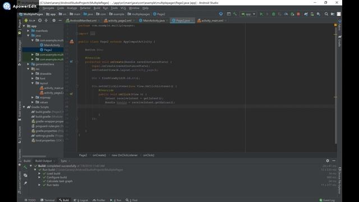Collapse the java folder arrow
The image size is (359, 202).
(x=28, y=35)
